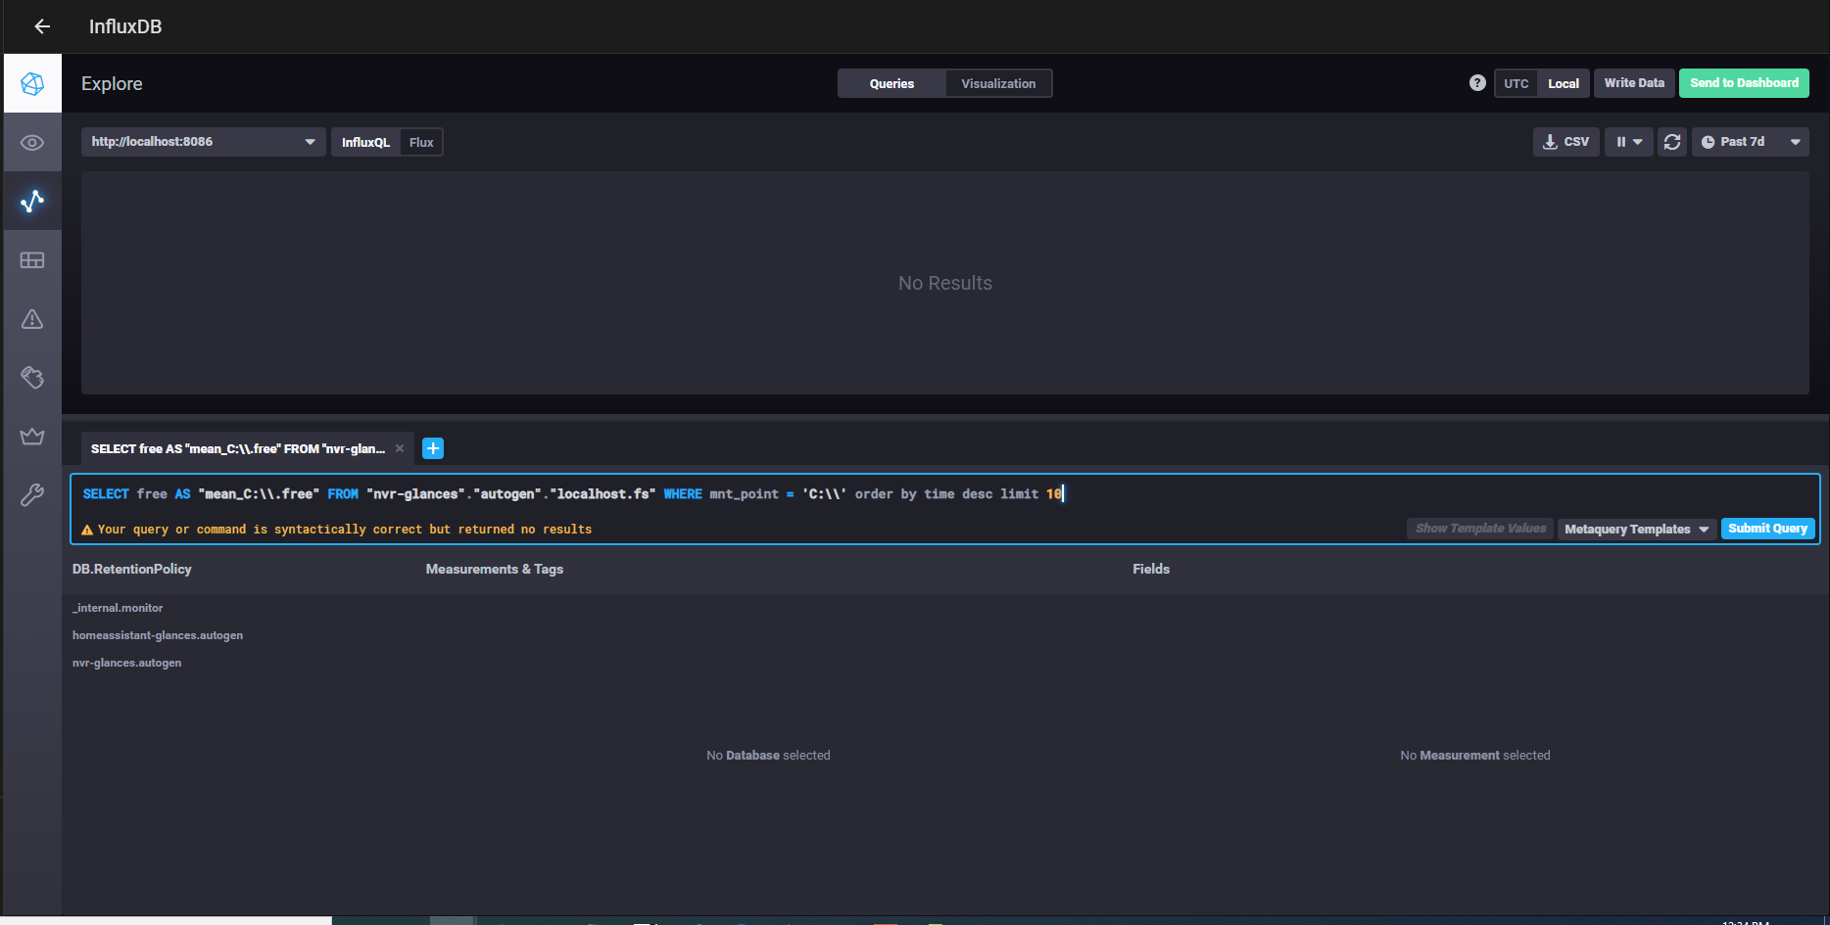Image resolution: width=1830 pixels, height=925 pixels.
Task: Open the Admin crown icon
Action: tap(32, 436)
